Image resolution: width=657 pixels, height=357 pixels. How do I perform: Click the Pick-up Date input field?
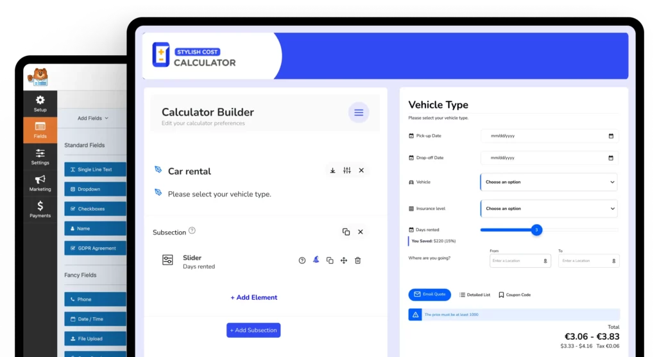tap(549, 136)
